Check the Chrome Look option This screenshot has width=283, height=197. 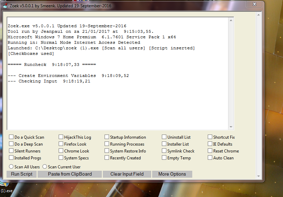click(x=61, y=151)
